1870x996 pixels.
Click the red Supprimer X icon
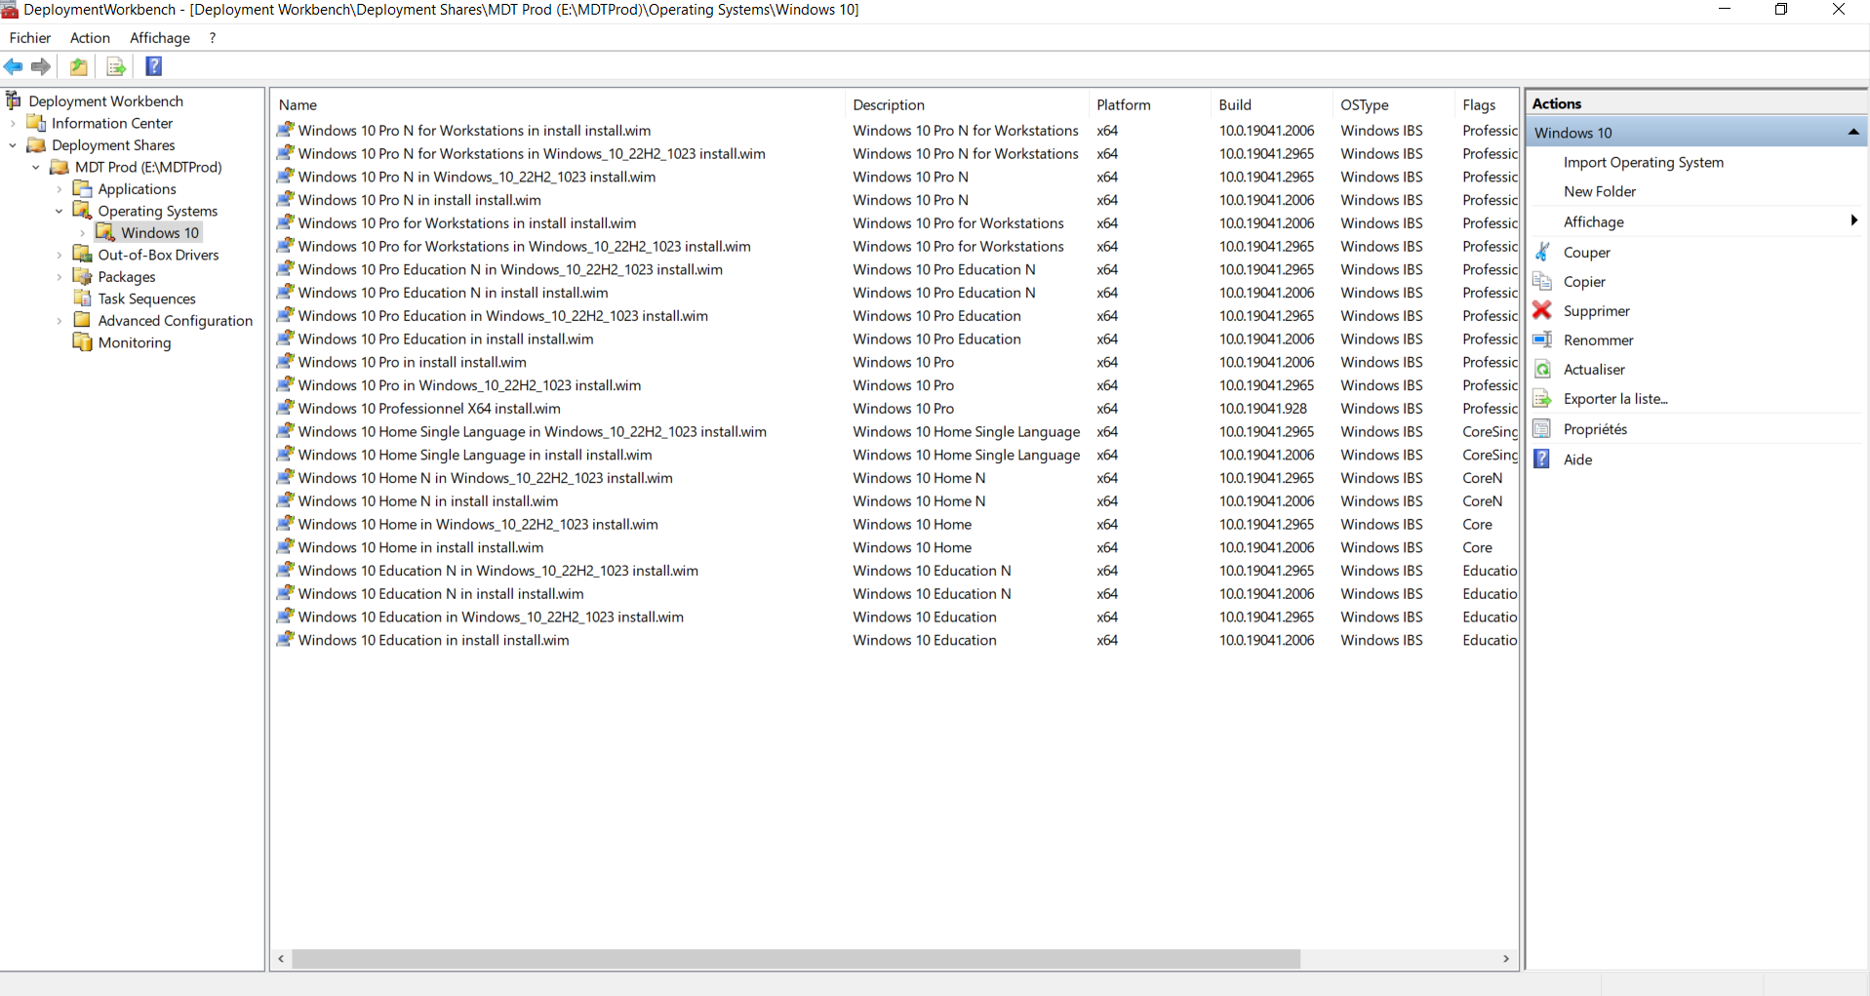coord(1542,310)
